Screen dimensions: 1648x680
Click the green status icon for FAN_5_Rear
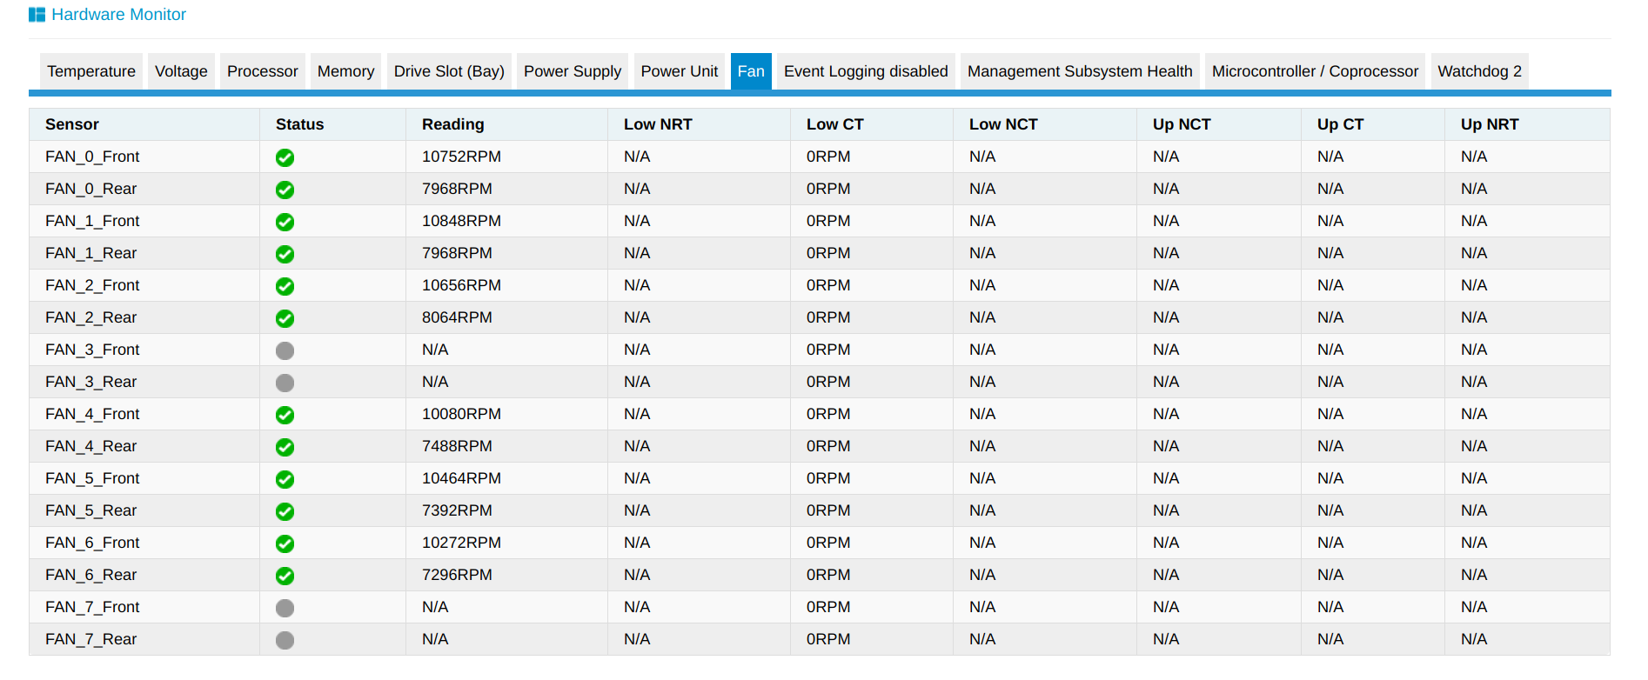285,511
